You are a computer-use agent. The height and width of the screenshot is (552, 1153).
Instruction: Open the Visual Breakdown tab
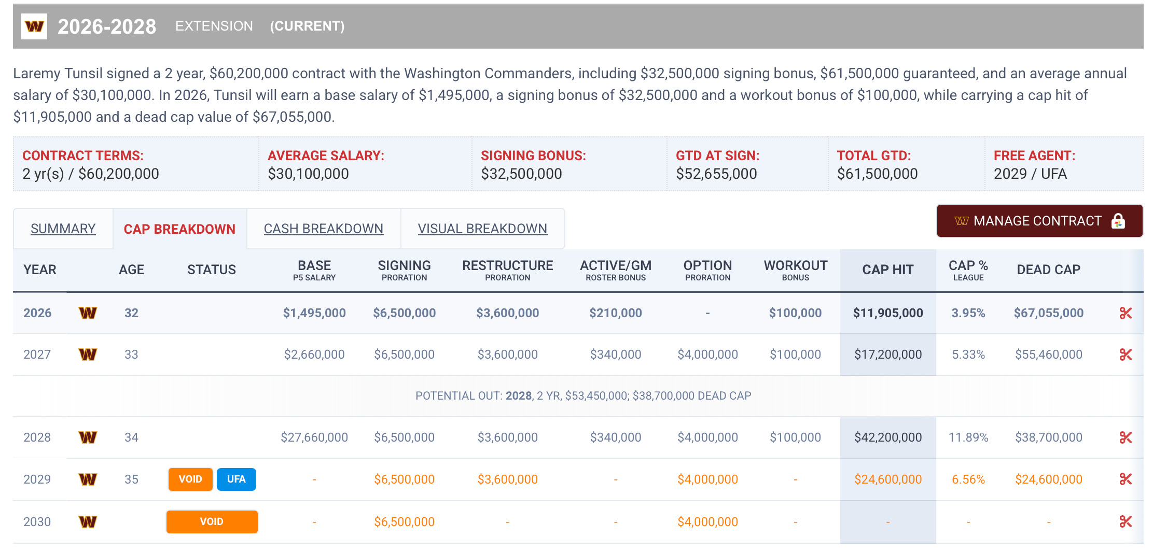tap(482, 229)
